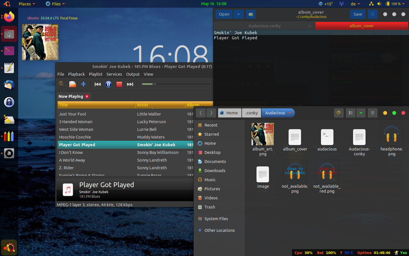Go to the .conky folder in path bar
409x256 pixels.
coord(251,113)
